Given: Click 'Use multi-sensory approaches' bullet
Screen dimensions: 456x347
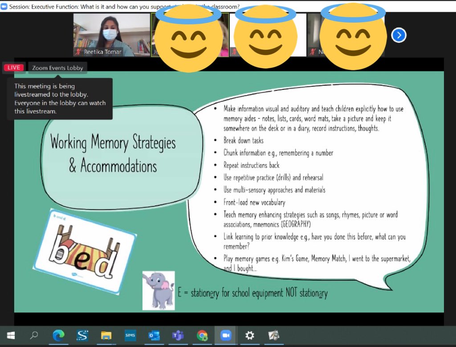Looking at the screenshot, I should (x=274, y=190).
